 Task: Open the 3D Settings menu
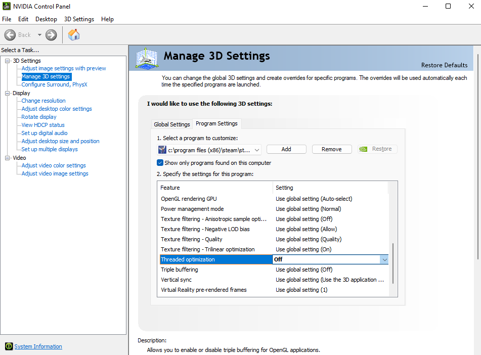point(79,19)
